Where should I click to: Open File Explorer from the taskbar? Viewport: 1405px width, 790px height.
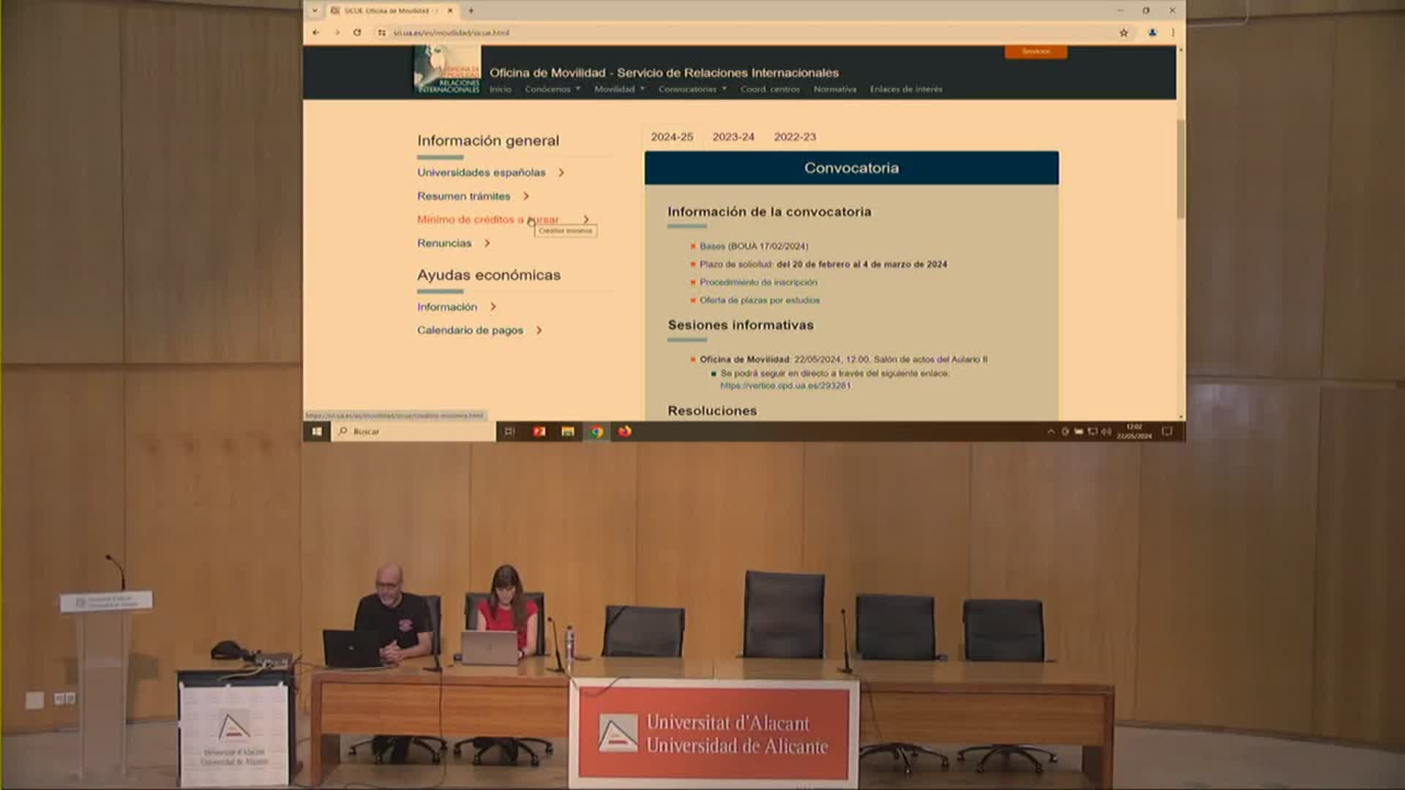[x=567, y=432]
